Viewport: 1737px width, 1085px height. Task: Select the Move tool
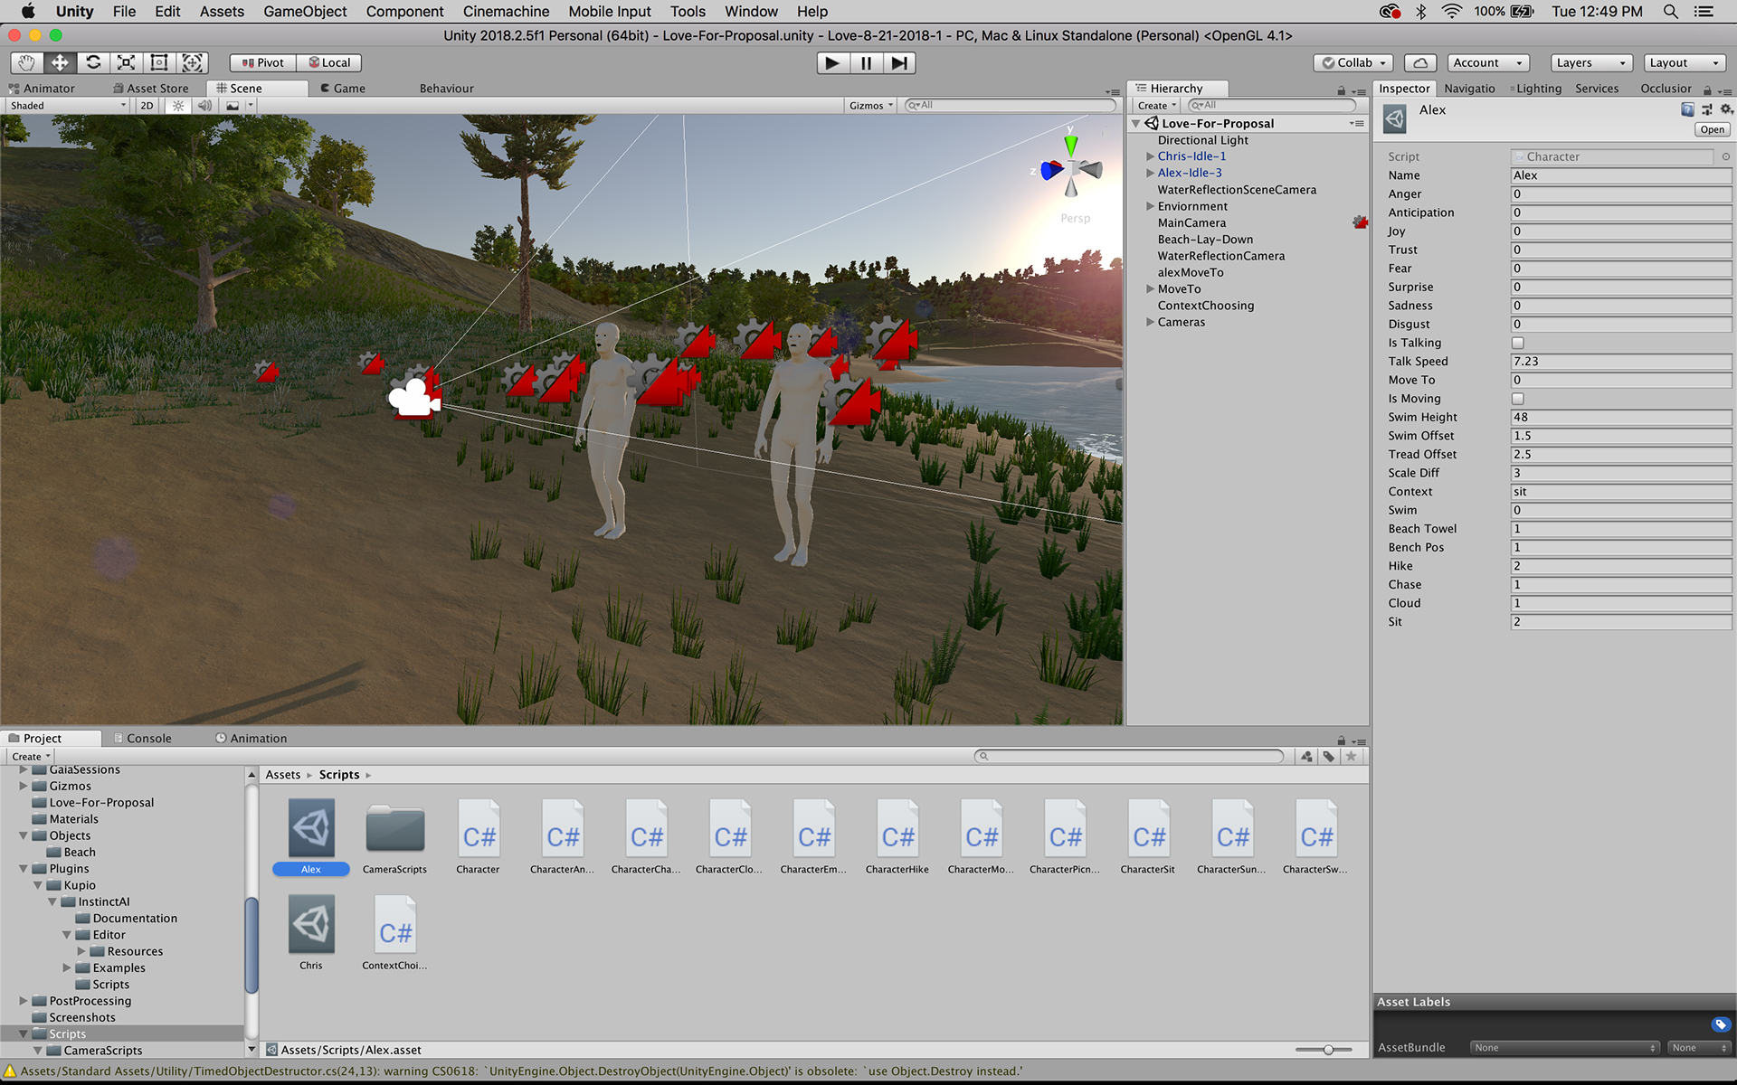point(60,62)
